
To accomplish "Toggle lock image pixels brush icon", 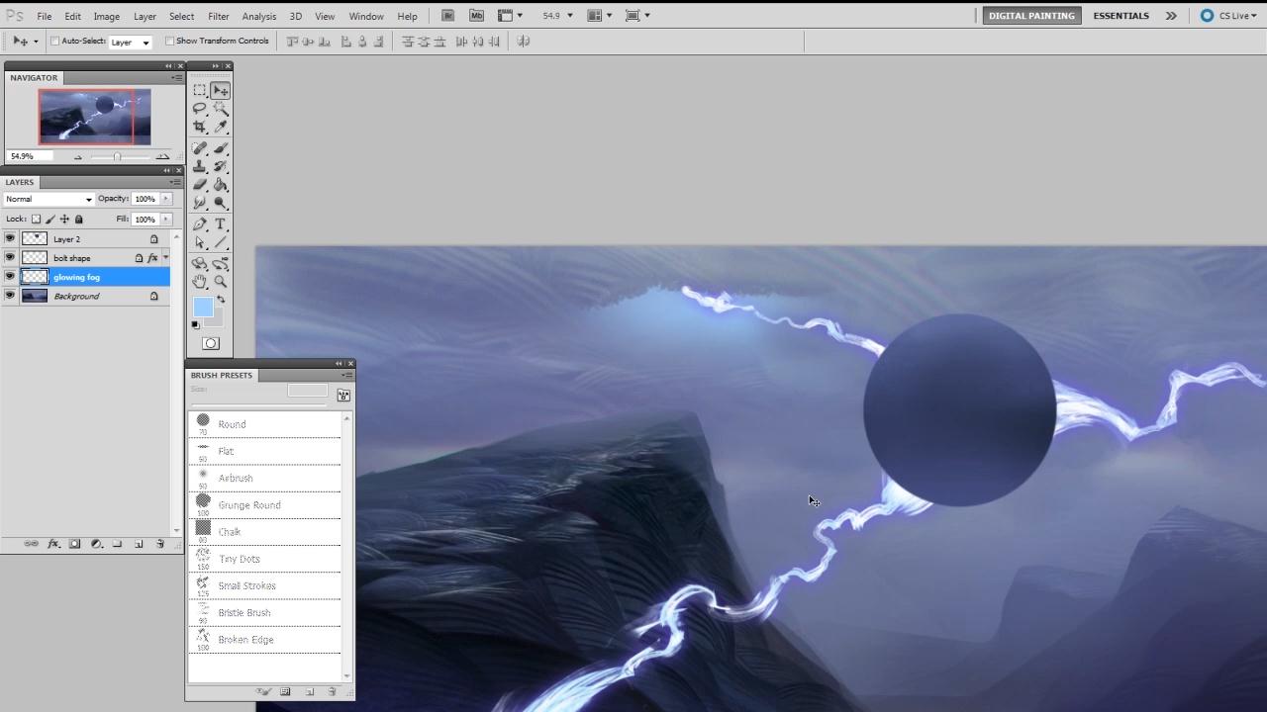I will point(50,220).
